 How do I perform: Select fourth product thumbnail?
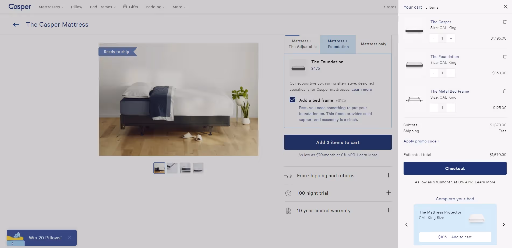pos(198,168)
